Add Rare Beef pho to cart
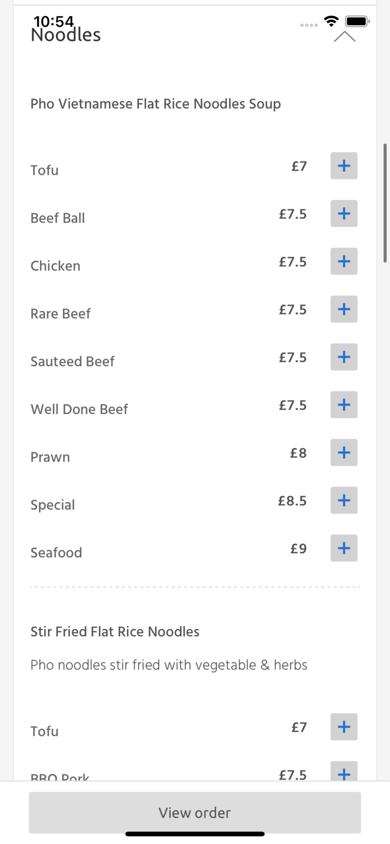Screen dimensions: 390x844 point(343,309)
